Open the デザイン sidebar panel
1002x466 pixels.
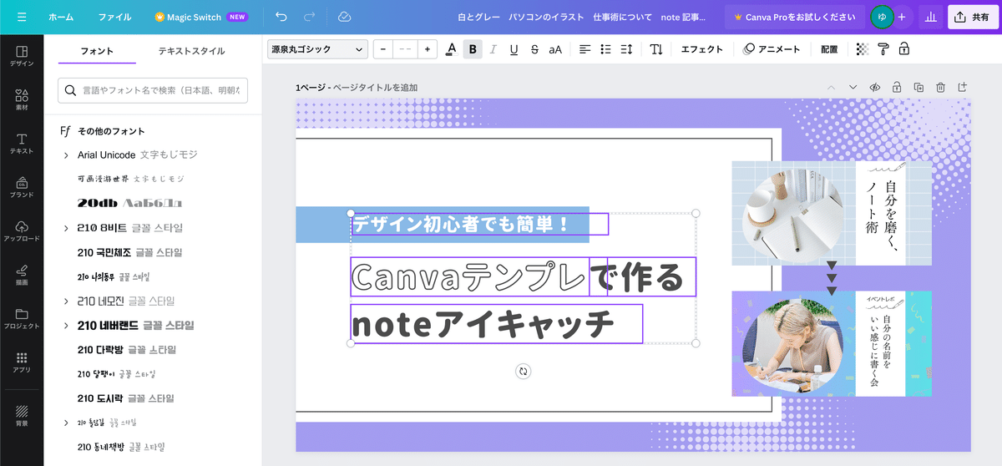(x=22, y=56)
